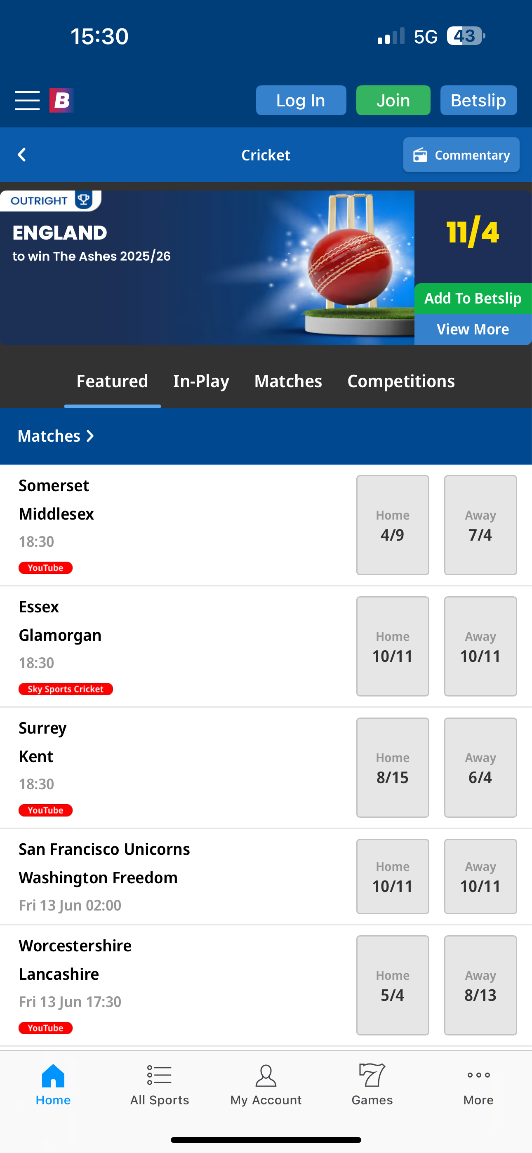Open the hamburger navigation menu

pyautogui.click(x=26, y=100)
